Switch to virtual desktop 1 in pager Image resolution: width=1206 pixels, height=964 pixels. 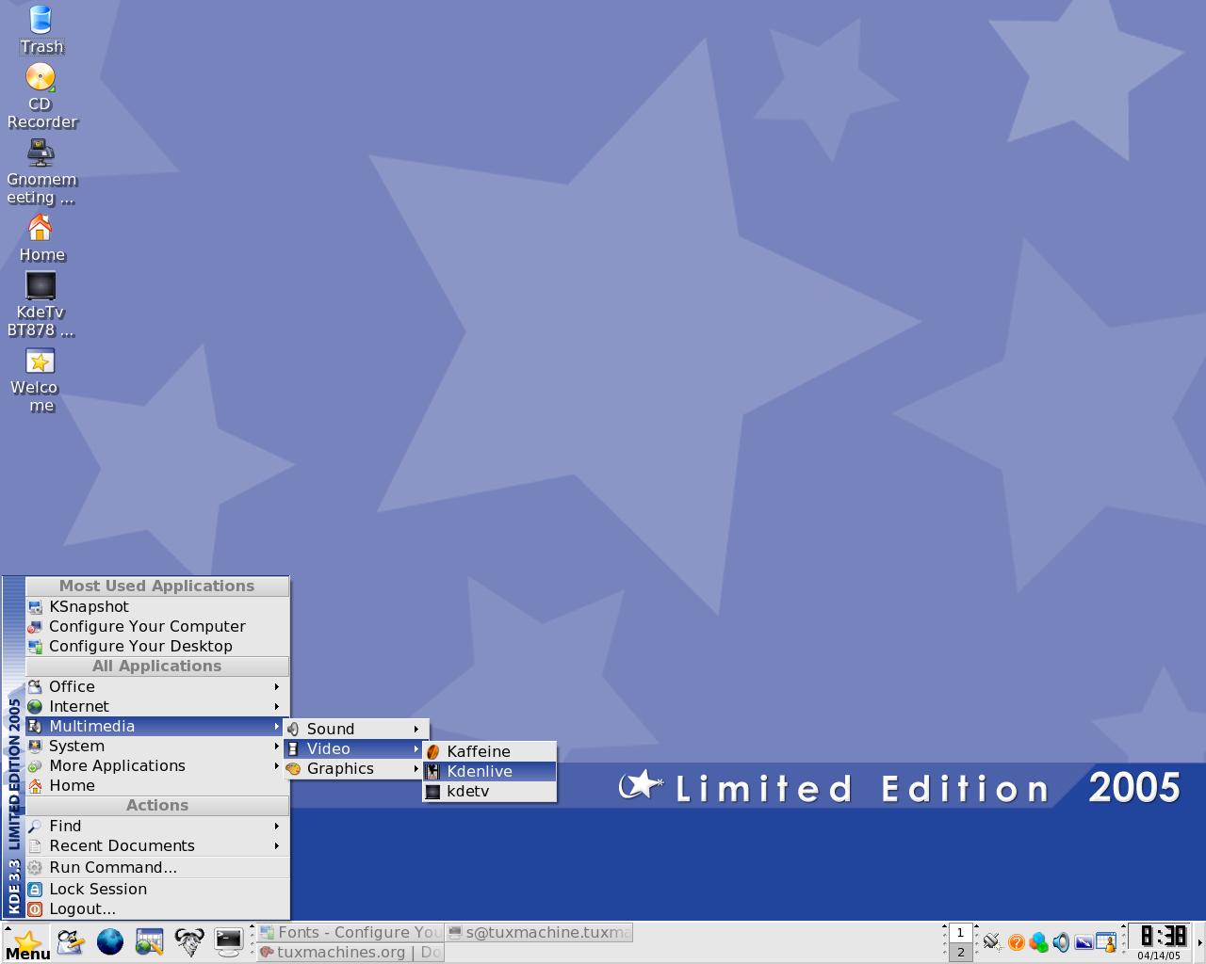(960, 933)
